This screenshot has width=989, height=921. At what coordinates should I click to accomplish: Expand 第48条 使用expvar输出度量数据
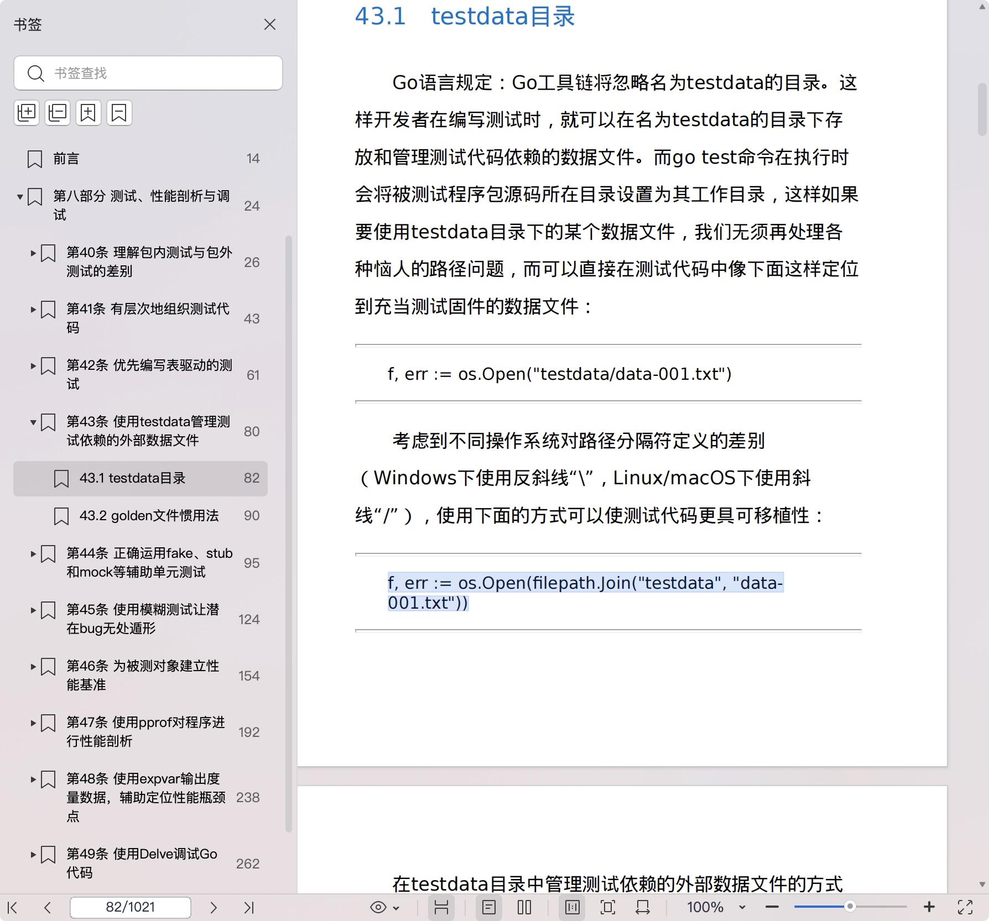pyautogui.click(x=33, y=779)
